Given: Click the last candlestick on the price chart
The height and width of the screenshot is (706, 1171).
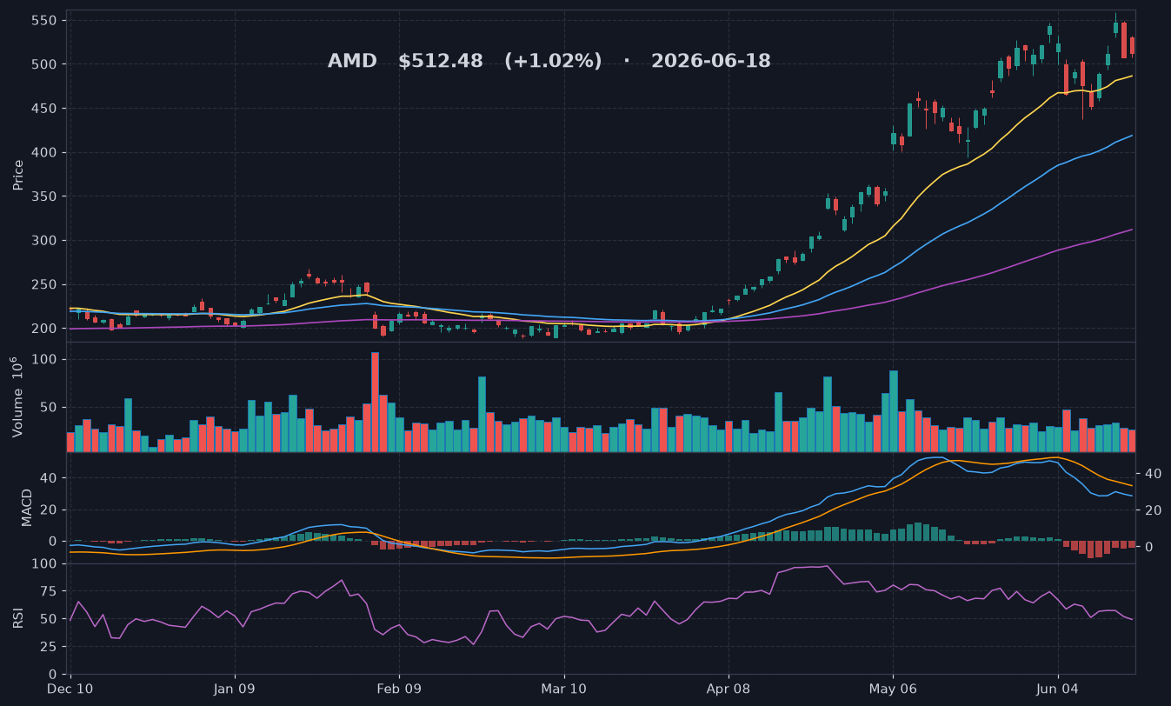Looking at the screenshot, I should pos(1132,45).
